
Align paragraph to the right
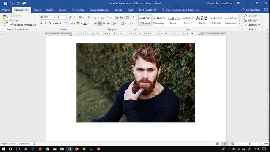[104, 23]
